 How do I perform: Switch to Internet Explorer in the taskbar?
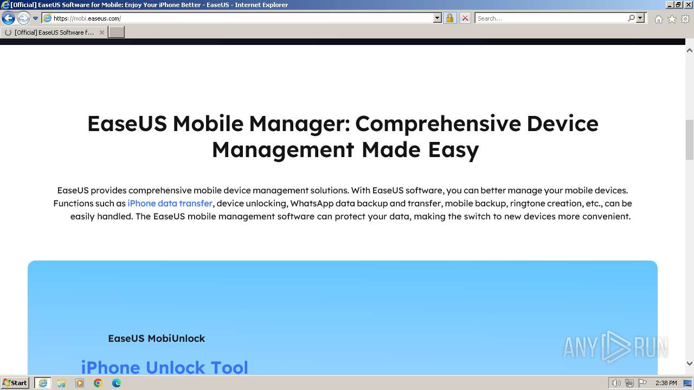click(x=42, y=383)
